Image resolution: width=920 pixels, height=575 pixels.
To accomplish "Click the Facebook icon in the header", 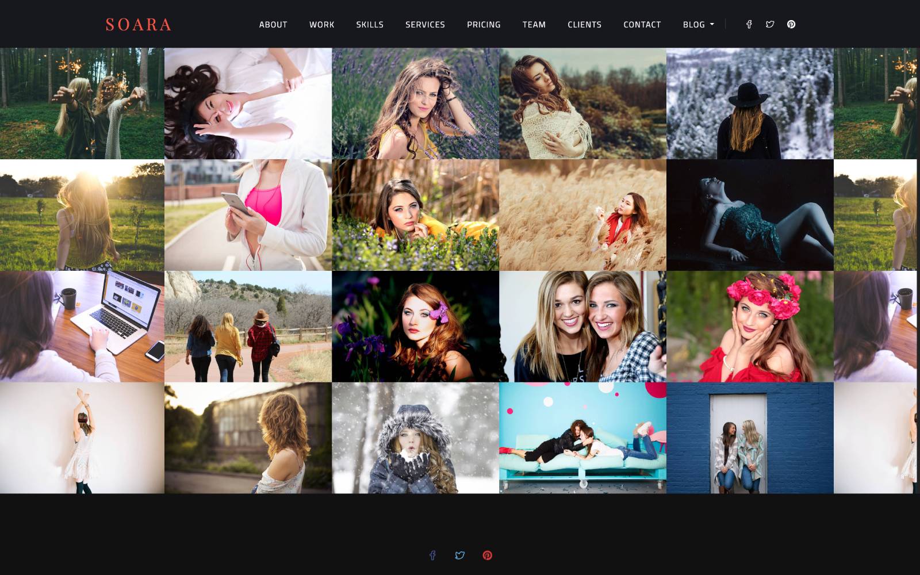I will [x=749, y=24].
